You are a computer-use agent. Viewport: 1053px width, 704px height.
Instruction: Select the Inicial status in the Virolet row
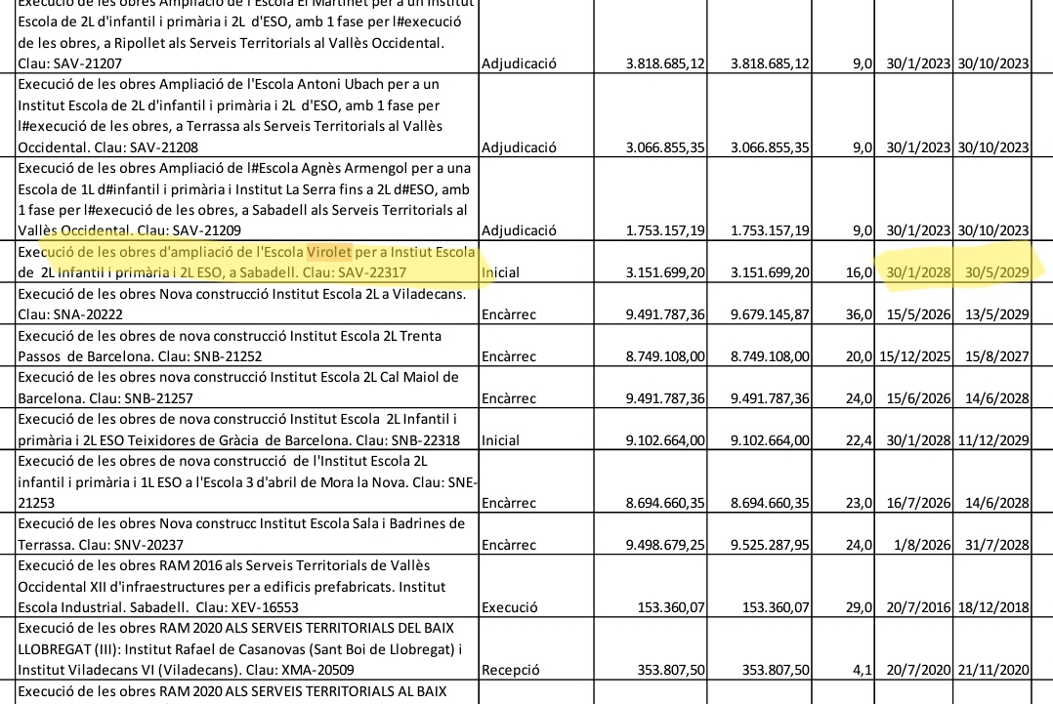coord(500,272)
